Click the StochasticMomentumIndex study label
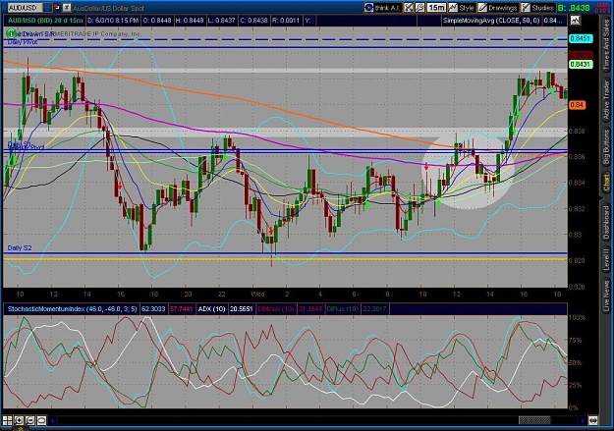This screenshot has width=614, height=431. [x=72, y=309]
